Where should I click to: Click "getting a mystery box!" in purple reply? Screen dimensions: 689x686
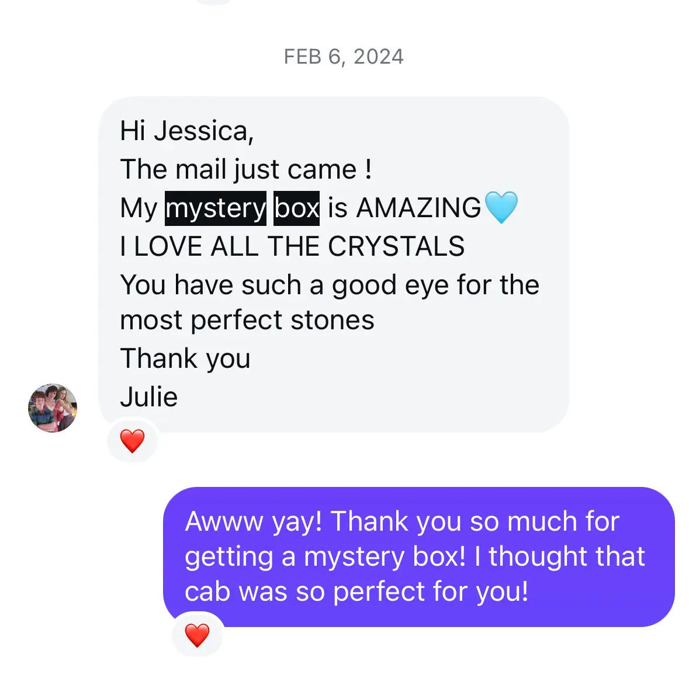(325, 556)
